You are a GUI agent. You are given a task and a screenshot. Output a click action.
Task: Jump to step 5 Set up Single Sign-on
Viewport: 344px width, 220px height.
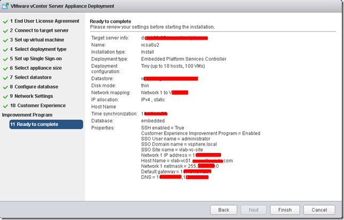[x=36, y=59]
